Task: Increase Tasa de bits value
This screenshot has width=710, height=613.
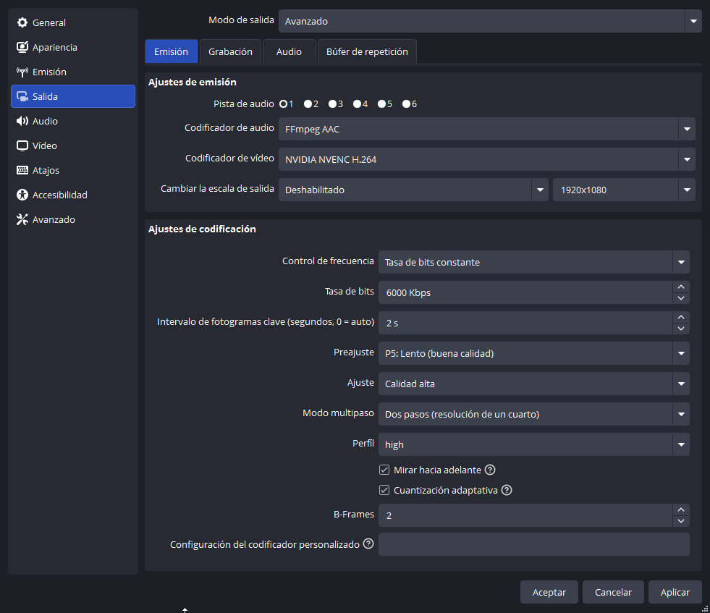Action: point(681,287)
